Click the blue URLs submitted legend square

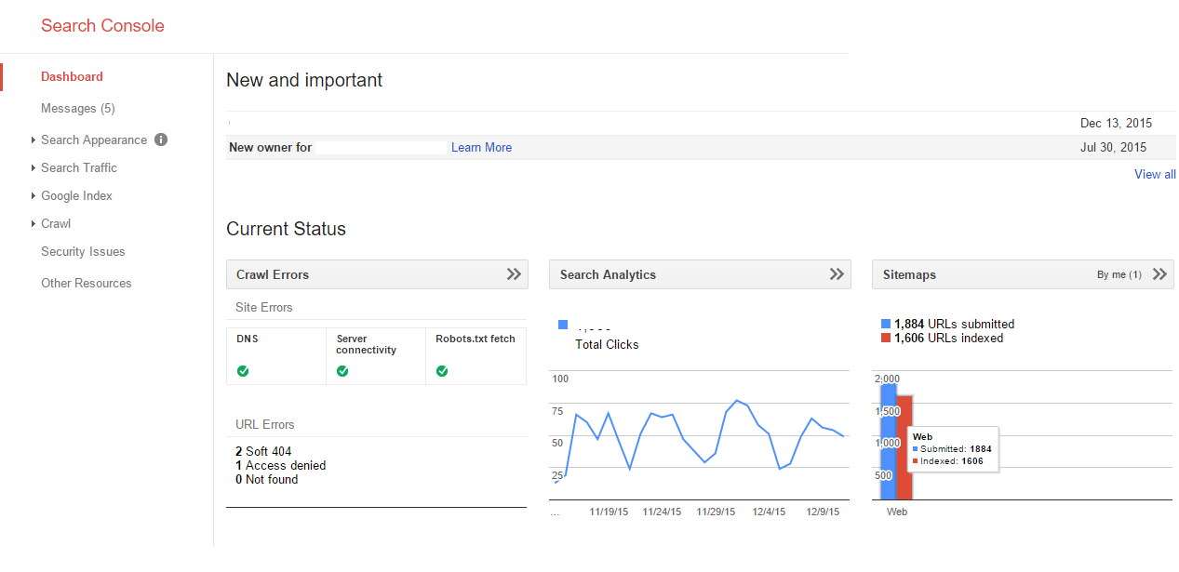pos(886,324)
